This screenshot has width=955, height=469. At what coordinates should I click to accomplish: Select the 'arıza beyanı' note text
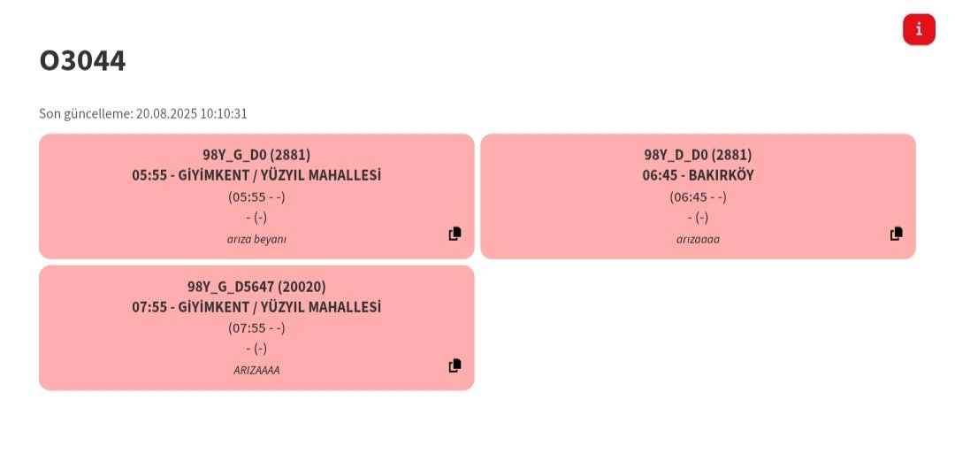click(256, 239)
